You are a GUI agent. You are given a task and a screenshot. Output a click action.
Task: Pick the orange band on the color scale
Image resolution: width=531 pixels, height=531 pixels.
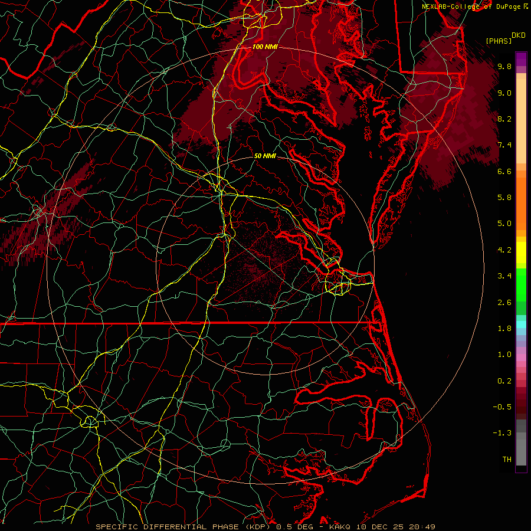coord(521,203)
